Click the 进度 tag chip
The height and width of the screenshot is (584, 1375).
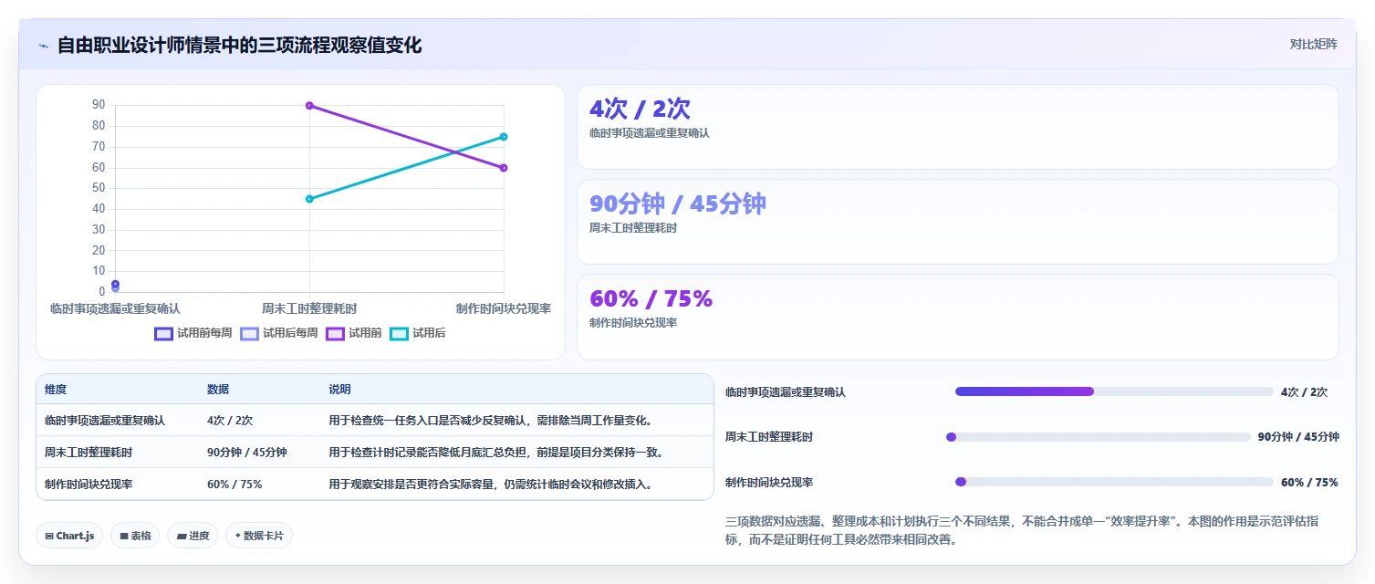pyautogui.click(x=193, y=536)
